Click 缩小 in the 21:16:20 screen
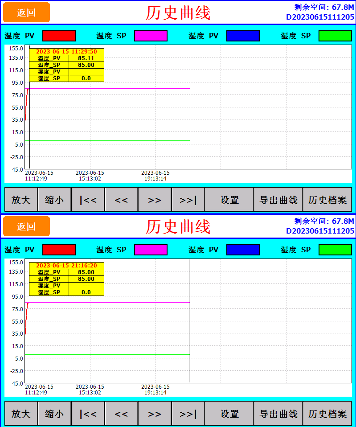This screenshot has height=427, width=356. (x=54, y=413)
